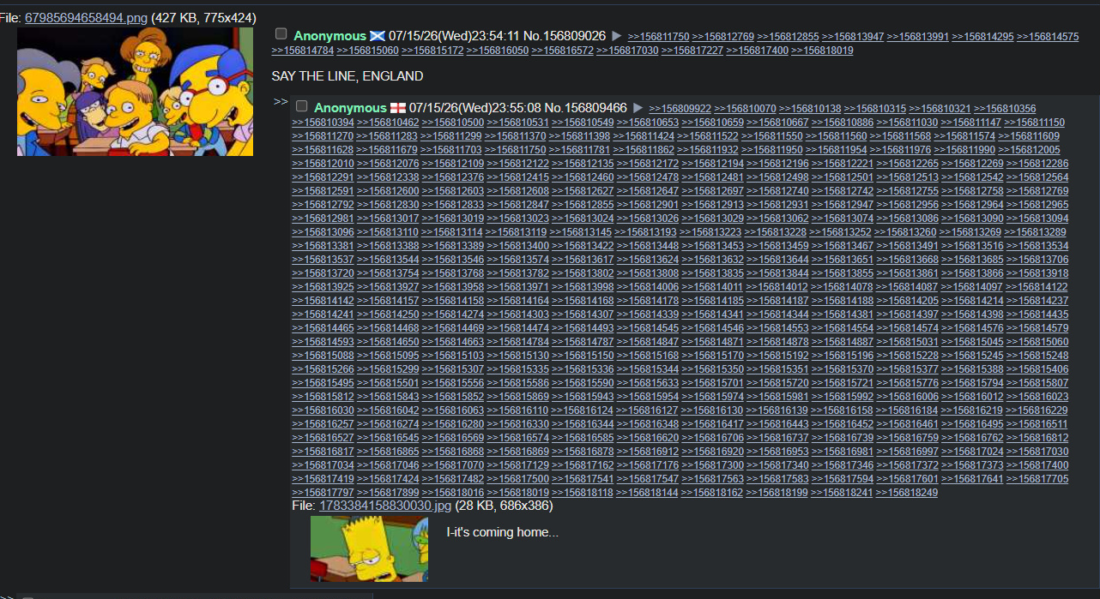Expand the Simpsons classroom thumbnail image
The image size is (1100, 599).
point(135,92)
